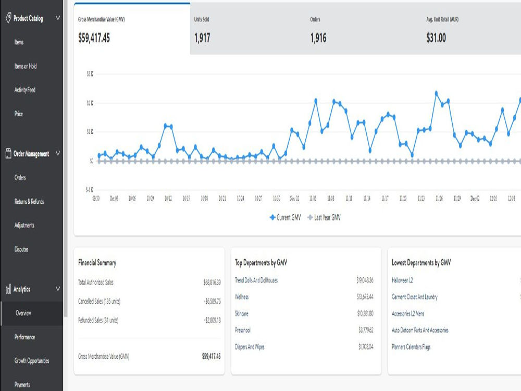Click the Order Management box icon

(8, 153)
